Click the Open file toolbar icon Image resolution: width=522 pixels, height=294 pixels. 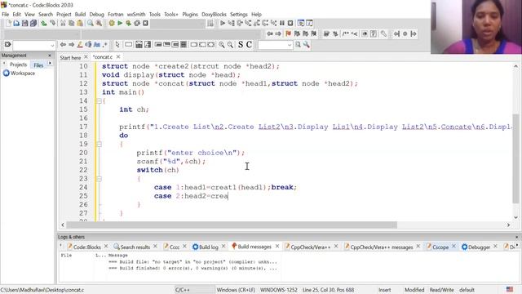pyautogui.click(x=16, y=23)
